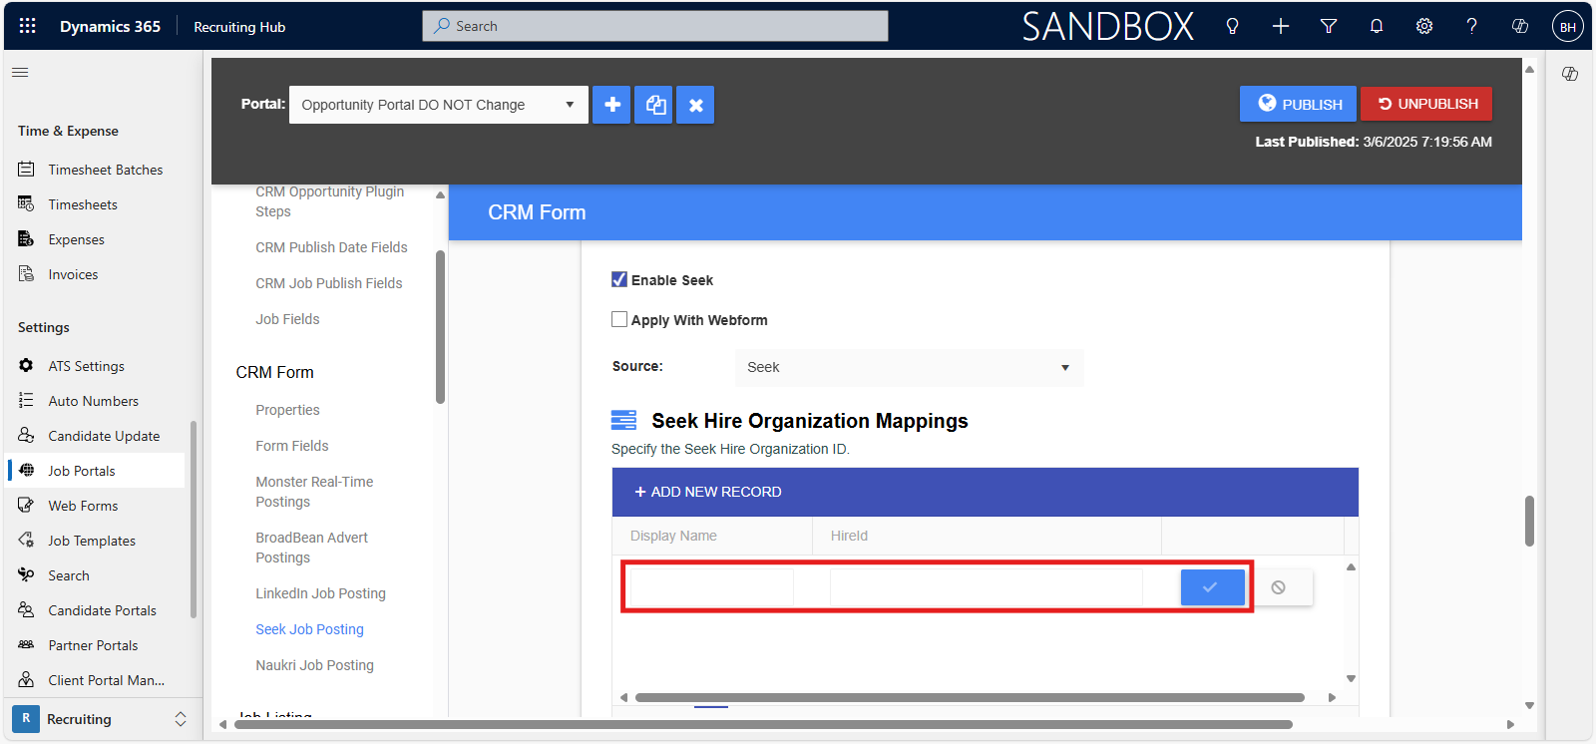Image resolution: width=1596 pixels, height=744 pixels.
Task: Uncheck the Enable Seek checkbox
Action: tap(619, 279)
